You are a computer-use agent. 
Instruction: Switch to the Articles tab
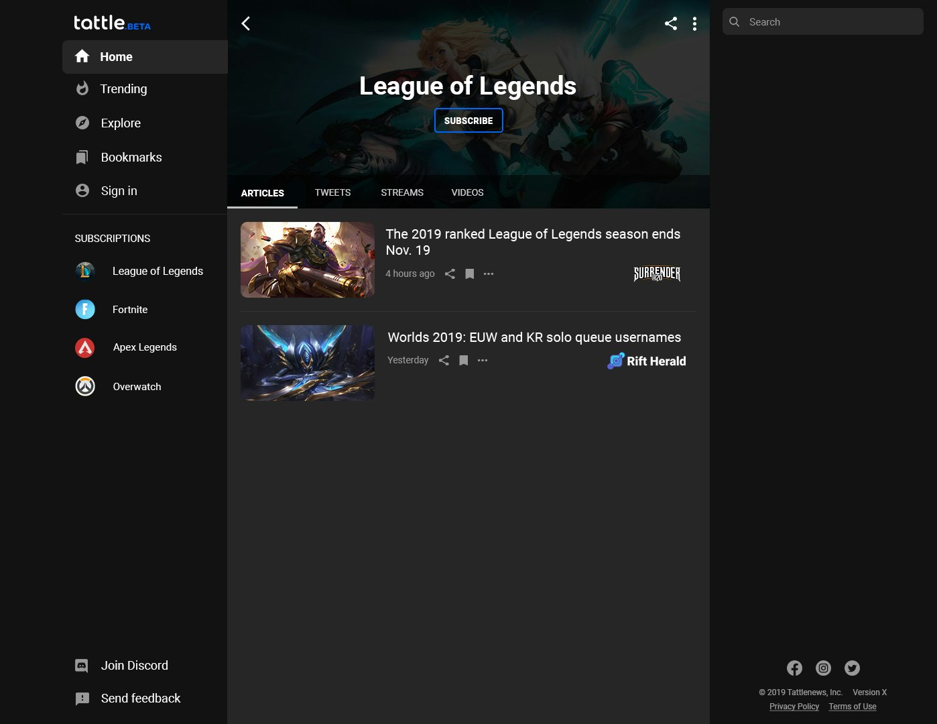click(263, 193)
